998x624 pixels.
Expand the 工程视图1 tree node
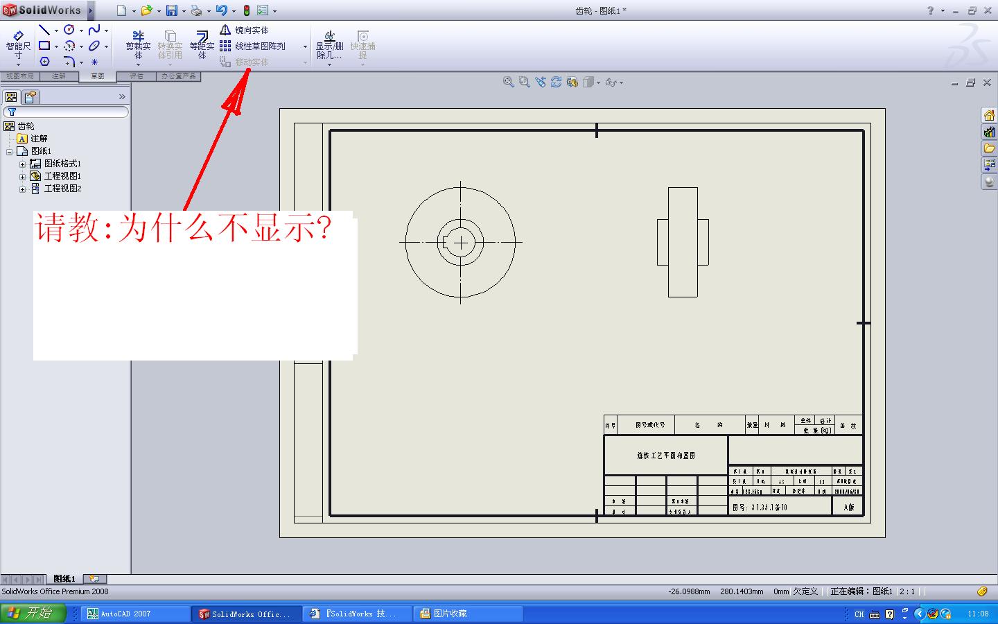coord(22,177)
